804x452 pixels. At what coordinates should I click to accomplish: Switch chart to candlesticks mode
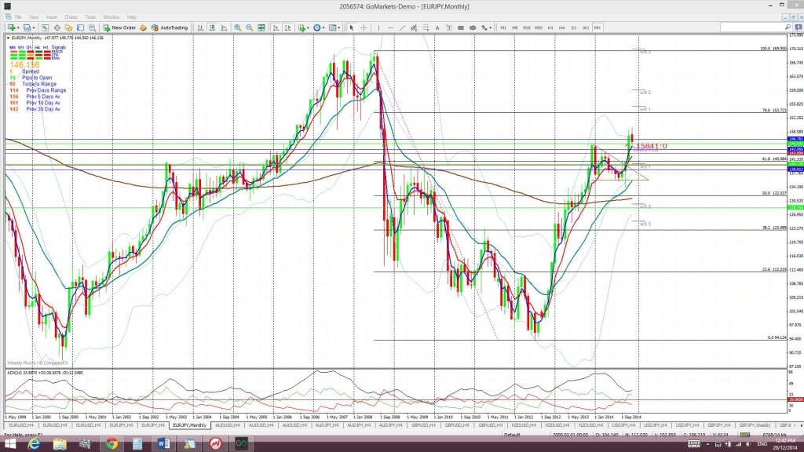coord(212,27)
